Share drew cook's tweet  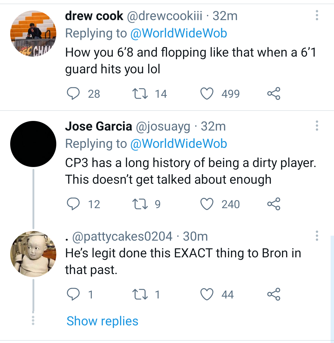274,94
